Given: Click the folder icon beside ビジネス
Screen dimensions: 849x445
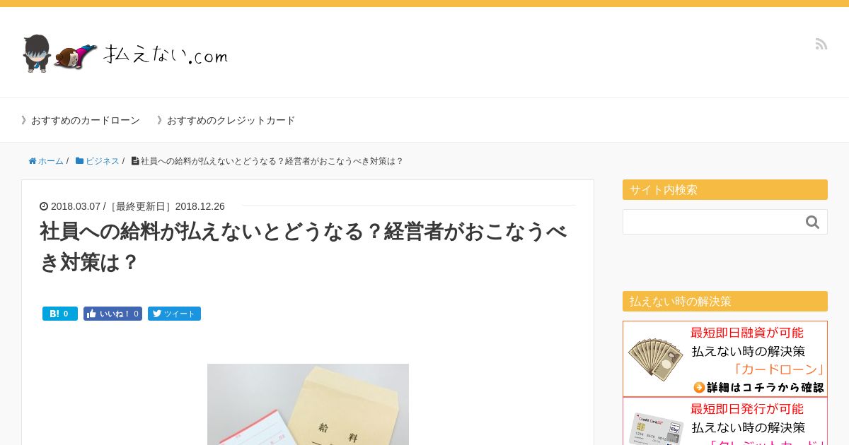Looking at the screenshot, I should pyautogui.click(x=80, y=161).
